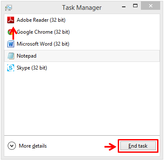Click empty space below the Skype entry

[82, 105]
